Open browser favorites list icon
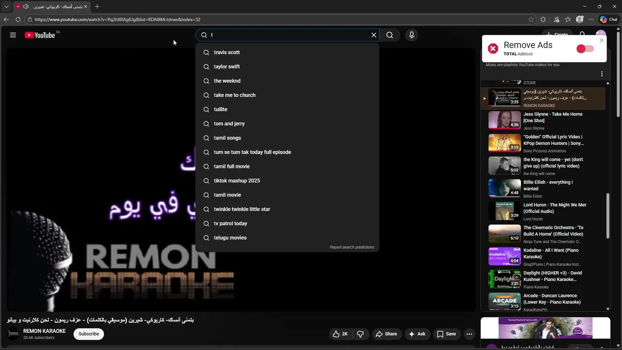Viewport: 622px width, 350px height. (x=568, y=19)
